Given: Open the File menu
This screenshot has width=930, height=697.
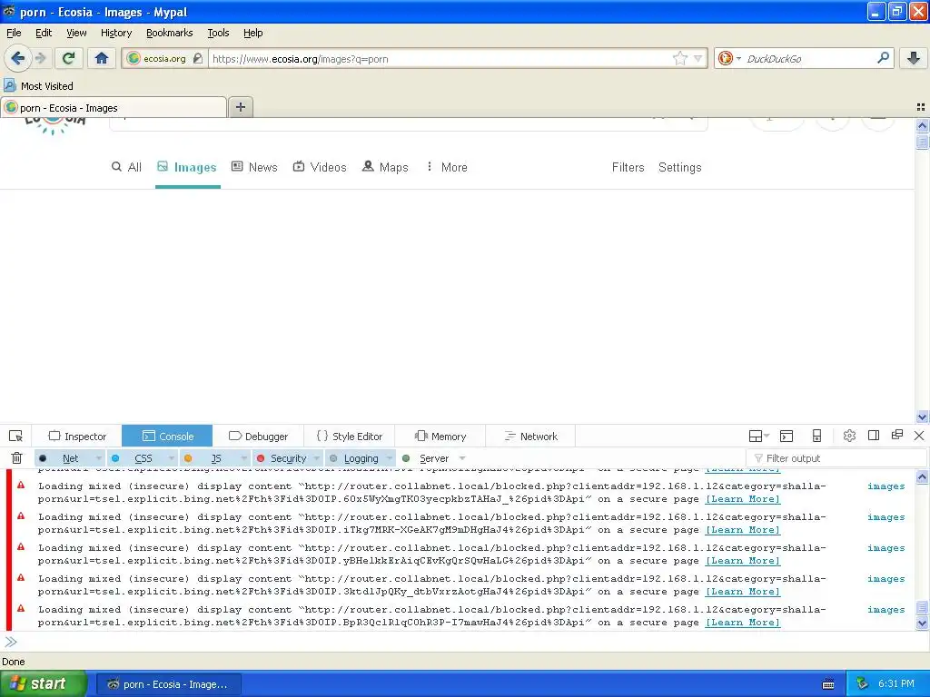Looking at the screenshot, I should tap(14, 33).
